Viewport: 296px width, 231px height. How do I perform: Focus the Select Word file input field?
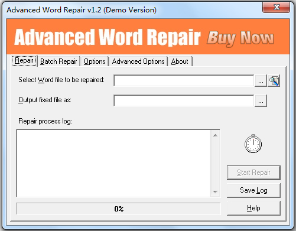(x=184, y=80)
